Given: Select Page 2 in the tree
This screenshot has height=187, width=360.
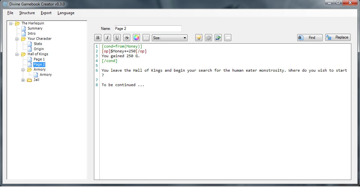Looking at the screenshot, I should tap(39, 64).
